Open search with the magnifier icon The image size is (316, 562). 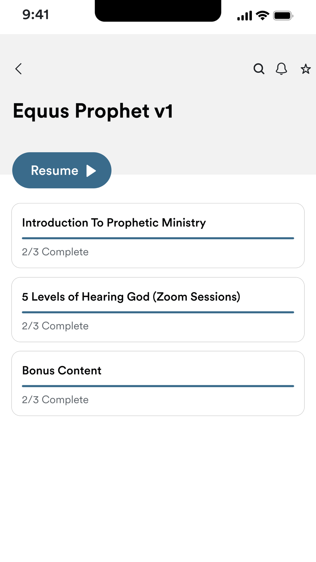coord(259,69)
